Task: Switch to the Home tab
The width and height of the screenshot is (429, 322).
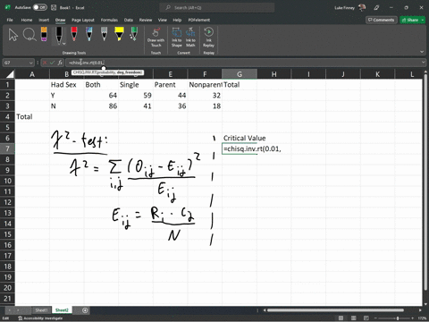Action: click(27, 20)
